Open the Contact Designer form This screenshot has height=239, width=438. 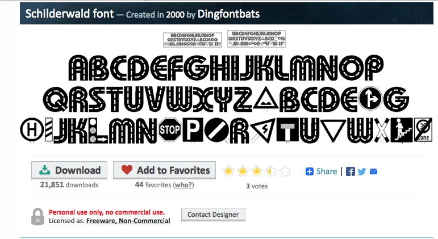213,215
